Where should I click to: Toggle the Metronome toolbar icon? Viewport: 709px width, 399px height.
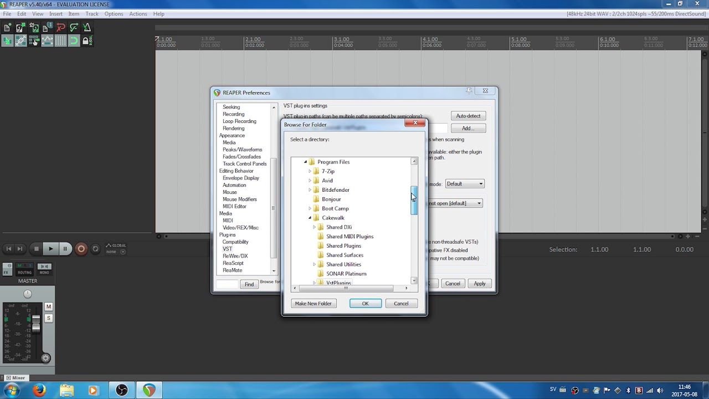87,28
